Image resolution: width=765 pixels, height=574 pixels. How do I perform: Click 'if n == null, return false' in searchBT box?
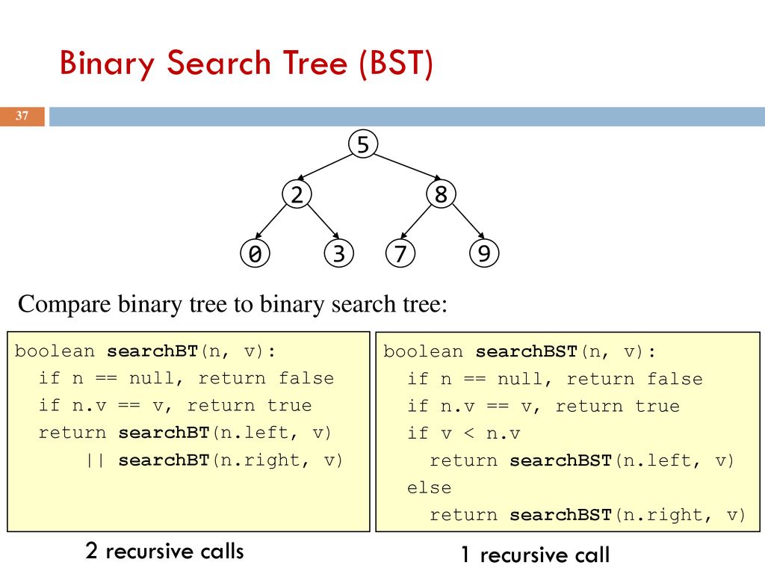186,378
